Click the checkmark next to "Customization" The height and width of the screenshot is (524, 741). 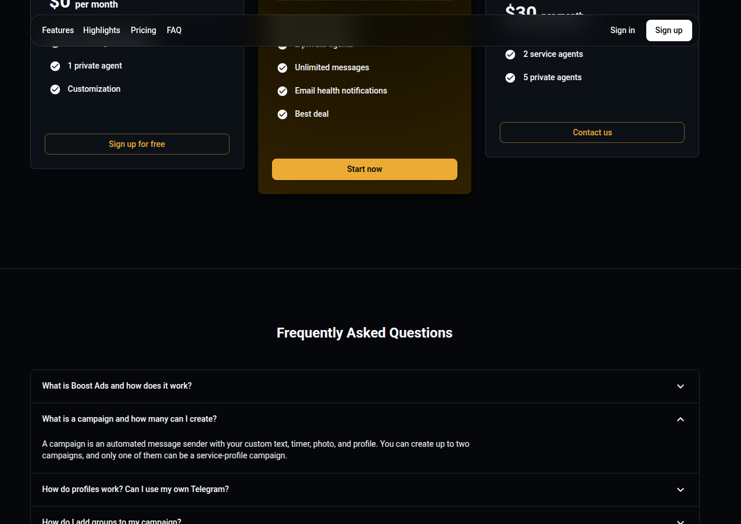[55, 89]
